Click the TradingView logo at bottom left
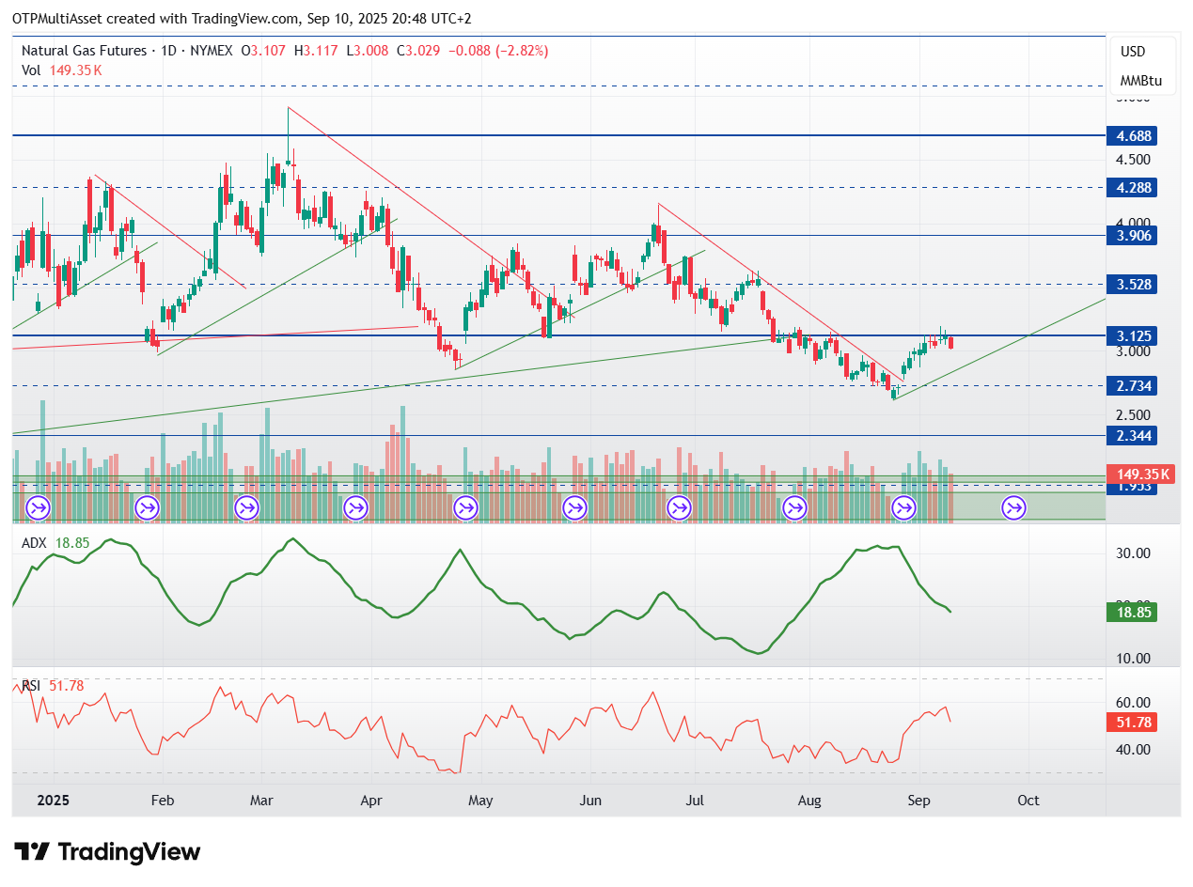 (x=108, y=852)
